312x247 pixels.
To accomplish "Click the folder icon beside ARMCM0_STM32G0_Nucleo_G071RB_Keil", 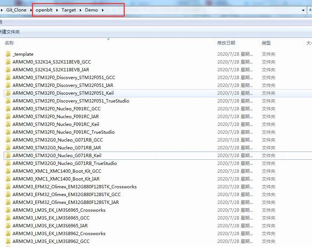I will coord(8,155).
